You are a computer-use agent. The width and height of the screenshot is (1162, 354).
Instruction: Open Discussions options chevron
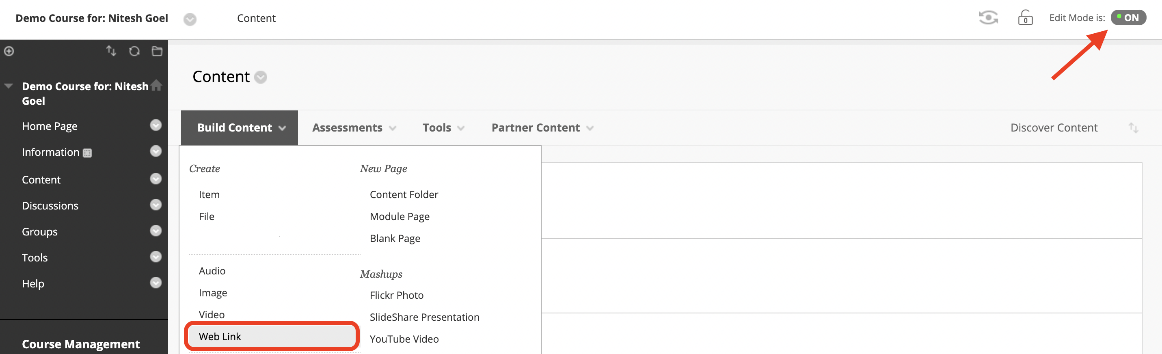coord(156,205)
